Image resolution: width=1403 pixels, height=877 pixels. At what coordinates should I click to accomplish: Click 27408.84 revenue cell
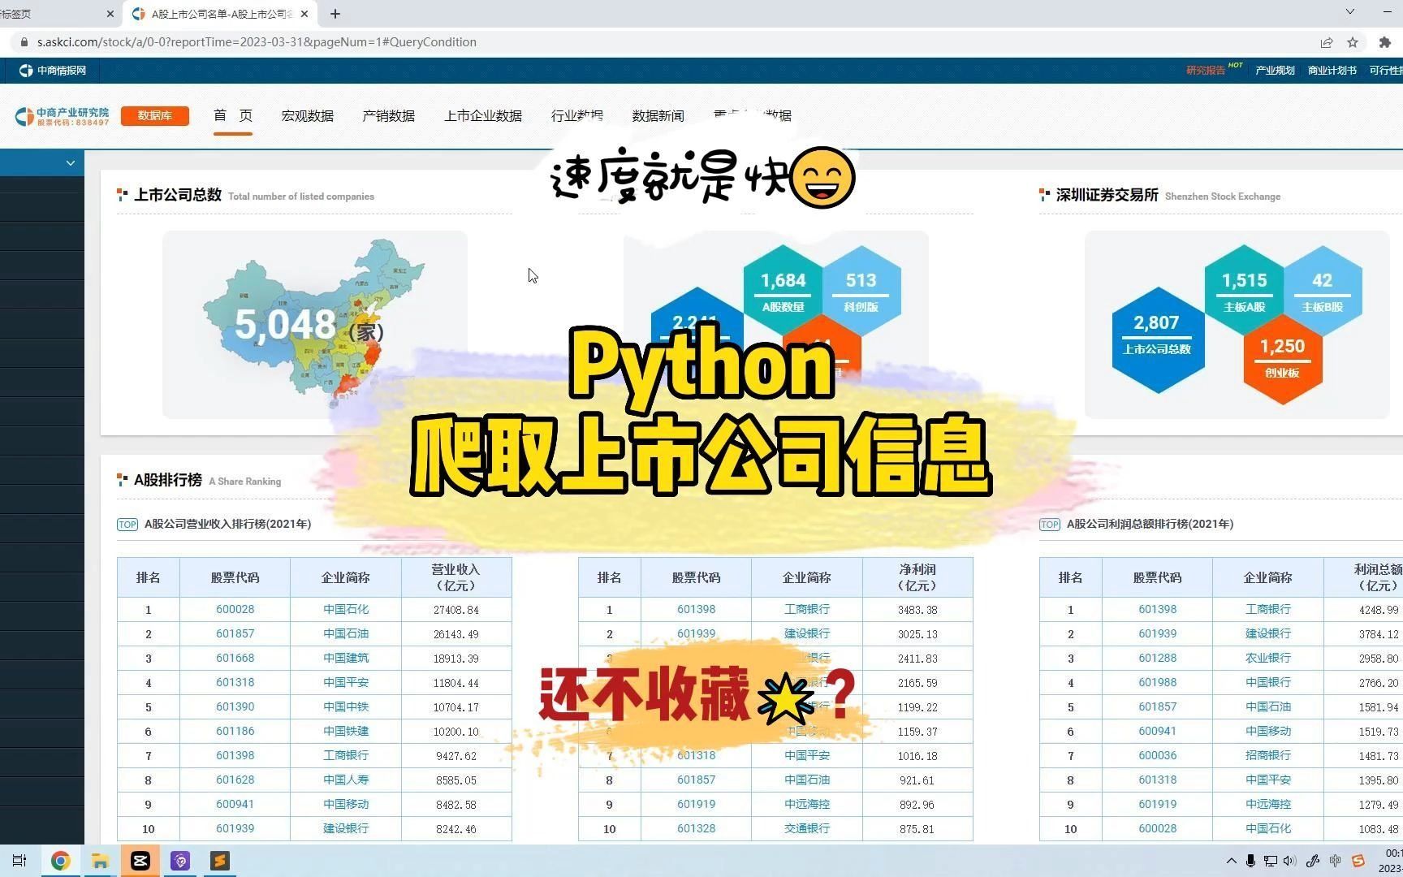pos(456,610)
